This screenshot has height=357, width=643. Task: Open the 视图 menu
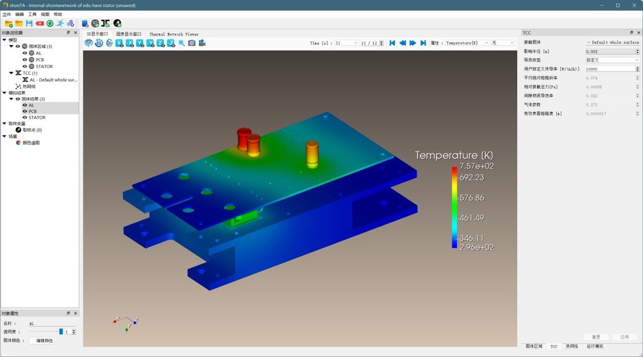click(45, 14)
